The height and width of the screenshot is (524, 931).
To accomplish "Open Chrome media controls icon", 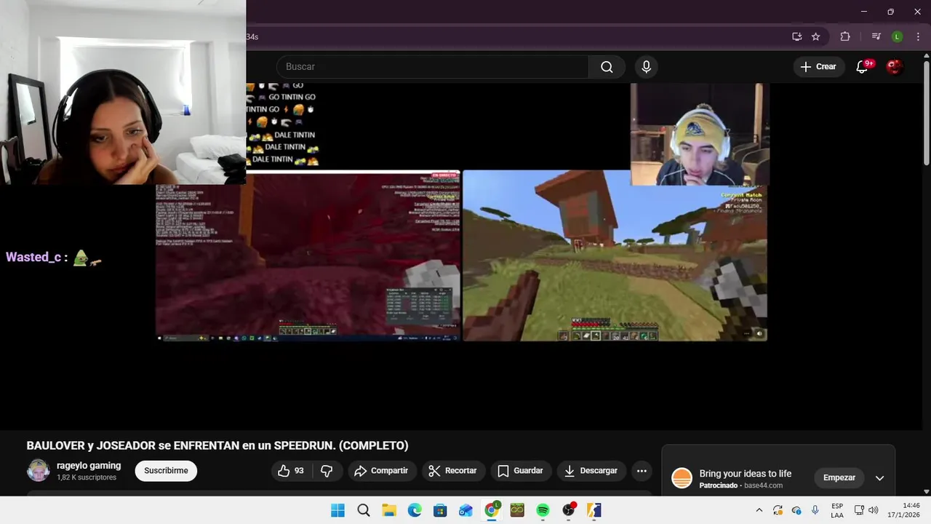I will (876, 36).
